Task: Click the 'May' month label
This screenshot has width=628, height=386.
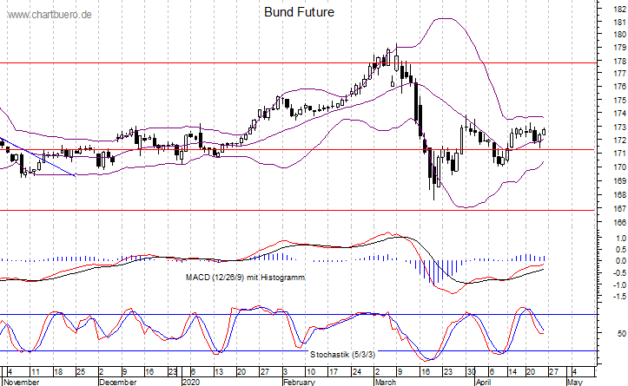Action: point(575,382)
